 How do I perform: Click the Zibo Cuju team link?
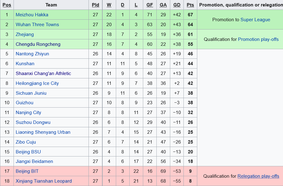(26, 142)
